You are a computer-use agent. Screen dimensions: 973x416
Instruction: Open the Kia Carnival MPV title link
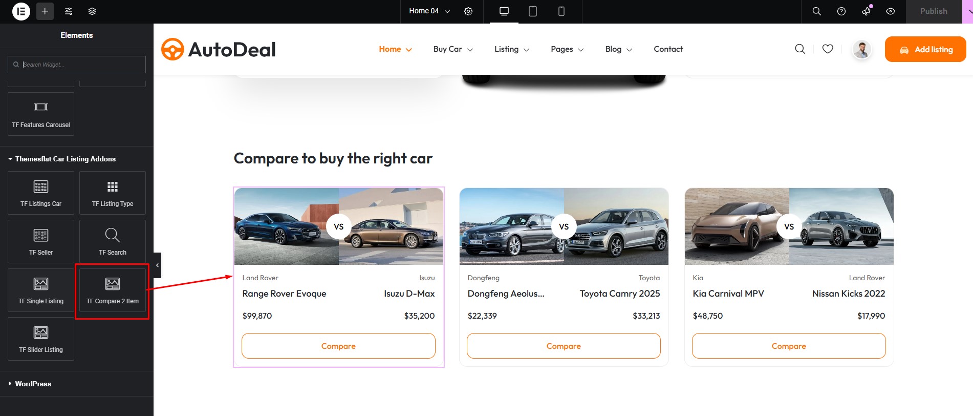(728, 294)
